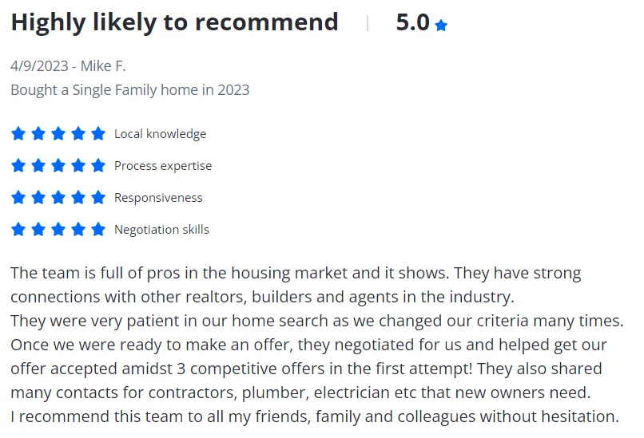Click second star of Responsiveness rating

38,198
